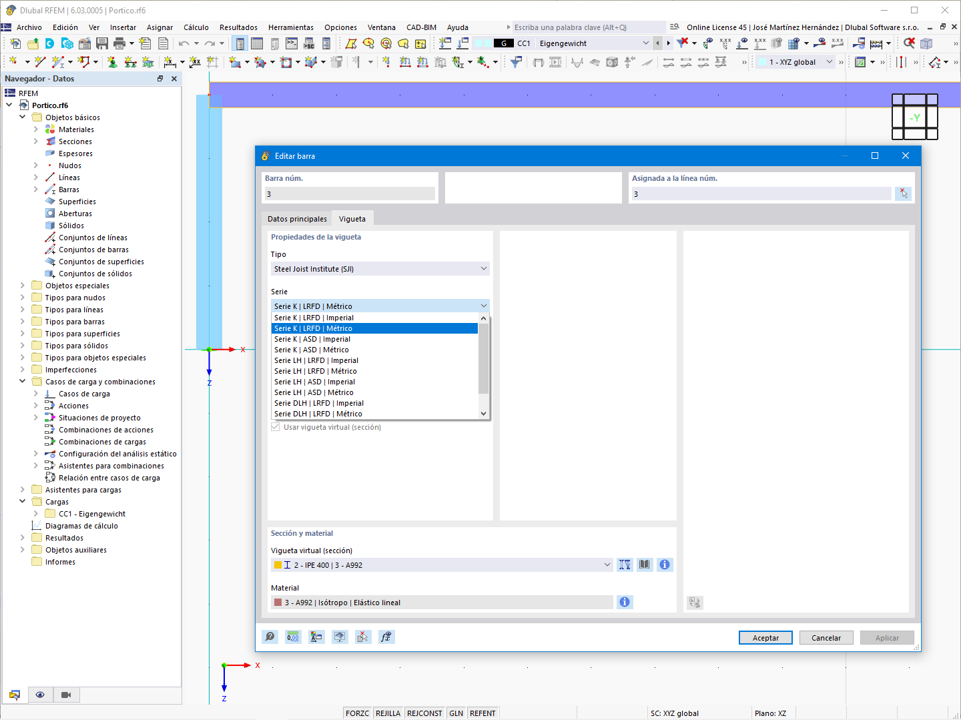Screen dimensions: 961x720
Task: Click the undo arrow icon
Action: tap(184, 43)
